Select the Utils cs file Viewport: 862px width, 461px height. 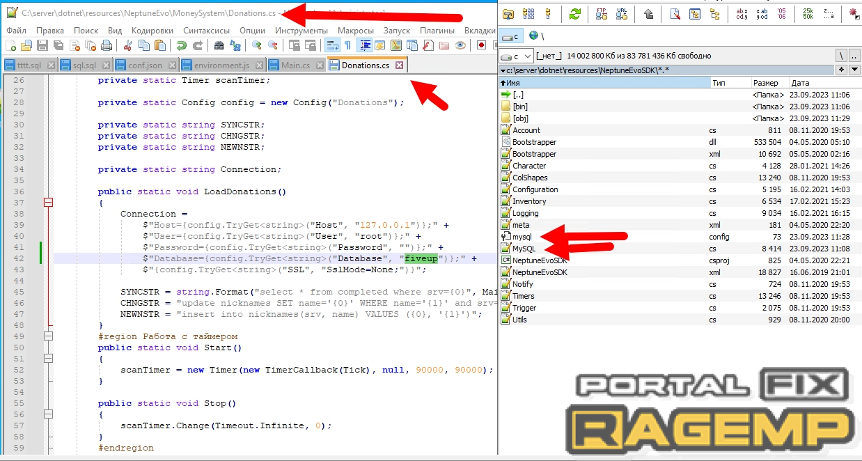[680, 320]
